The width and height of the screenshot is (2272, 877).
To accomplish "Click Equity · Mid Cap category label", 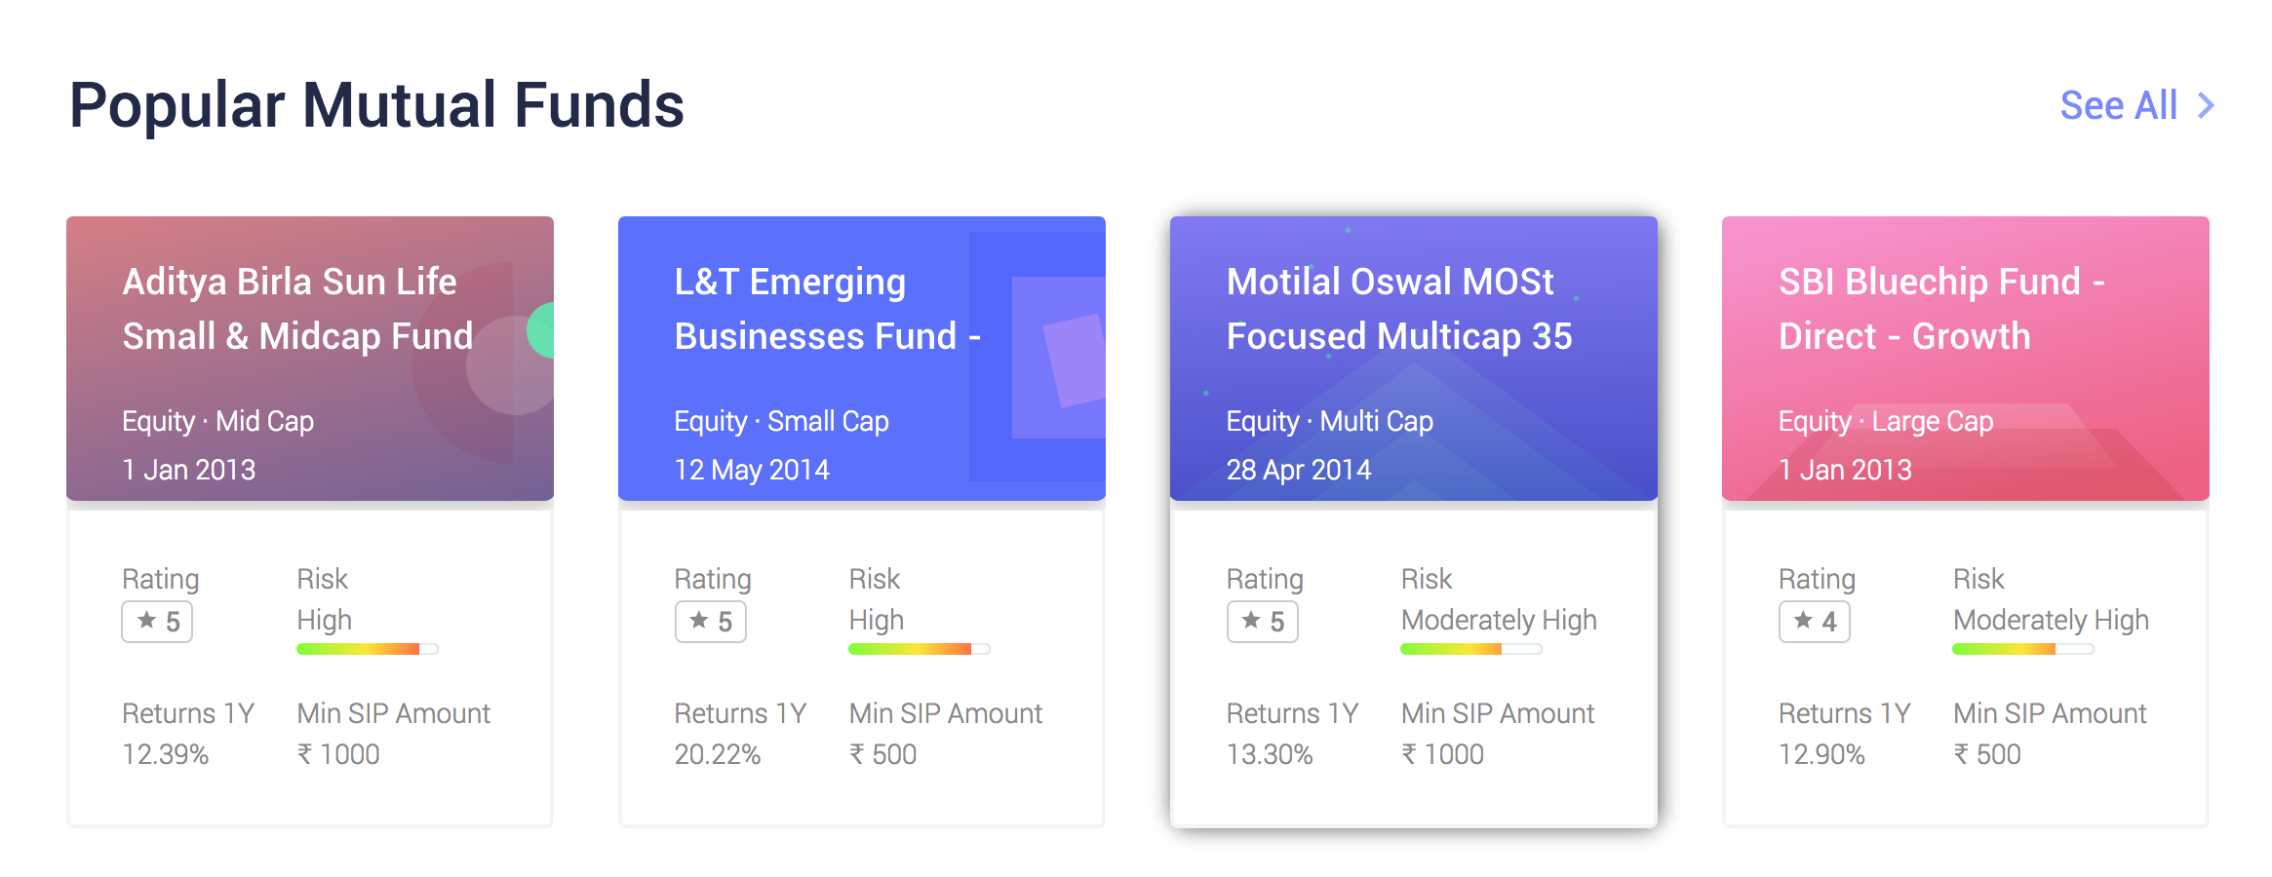I will coord(217,421).
